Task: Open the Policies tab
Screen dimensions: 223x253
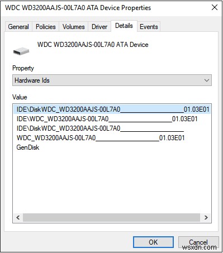Action: [x=46, y=27]
